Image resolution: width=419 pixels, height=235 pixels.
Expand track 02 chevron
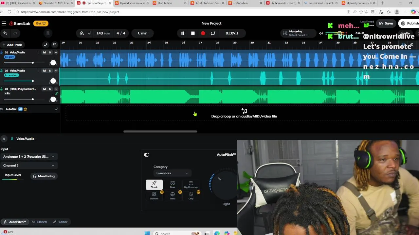(56, 71)
